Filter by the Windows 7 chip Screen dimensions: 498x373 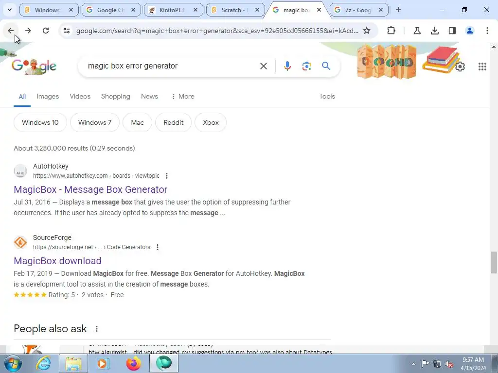(x=95, y=122)
